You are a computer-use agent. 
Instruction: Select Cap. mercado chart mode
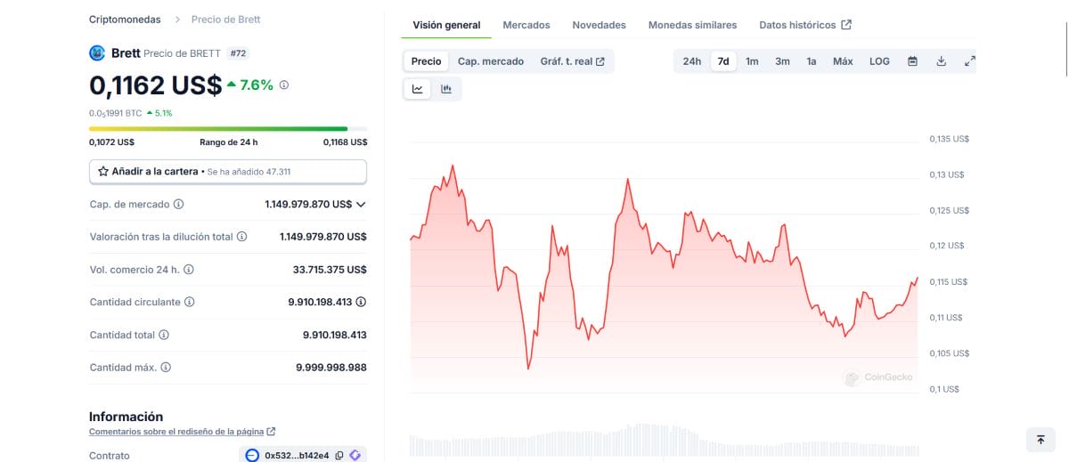tap(491, 61)
